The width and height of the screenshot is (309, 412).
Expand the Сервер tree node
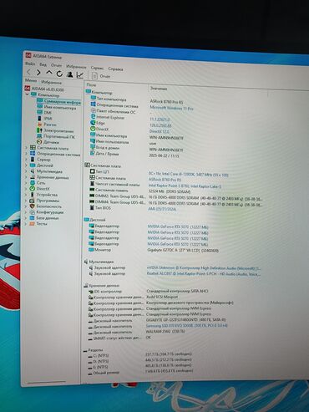click(x=27, y=160)
